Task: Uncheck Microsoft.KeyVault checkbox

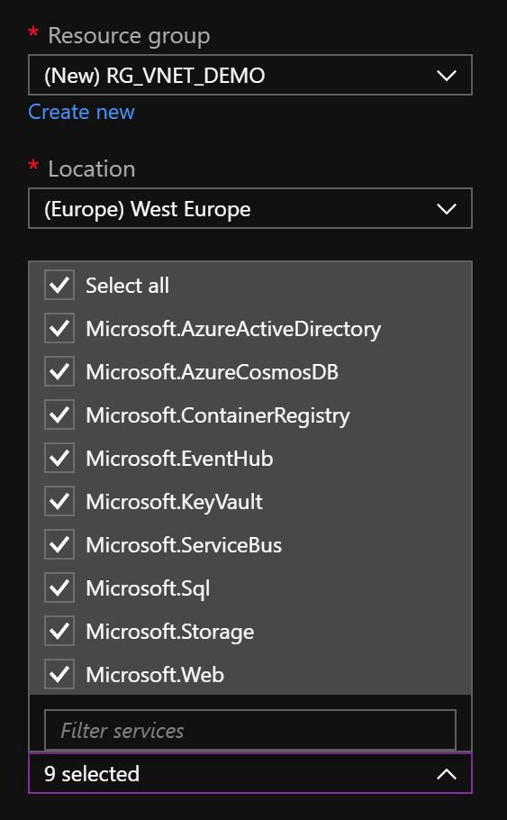Action: coord(59,502)
